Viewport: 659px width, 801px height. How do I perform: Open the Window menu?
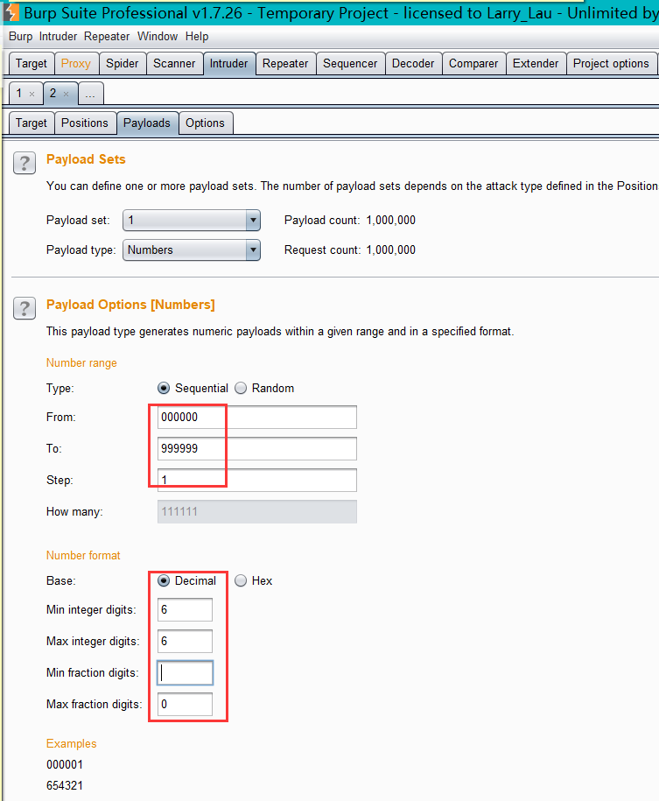click(158, 36)
